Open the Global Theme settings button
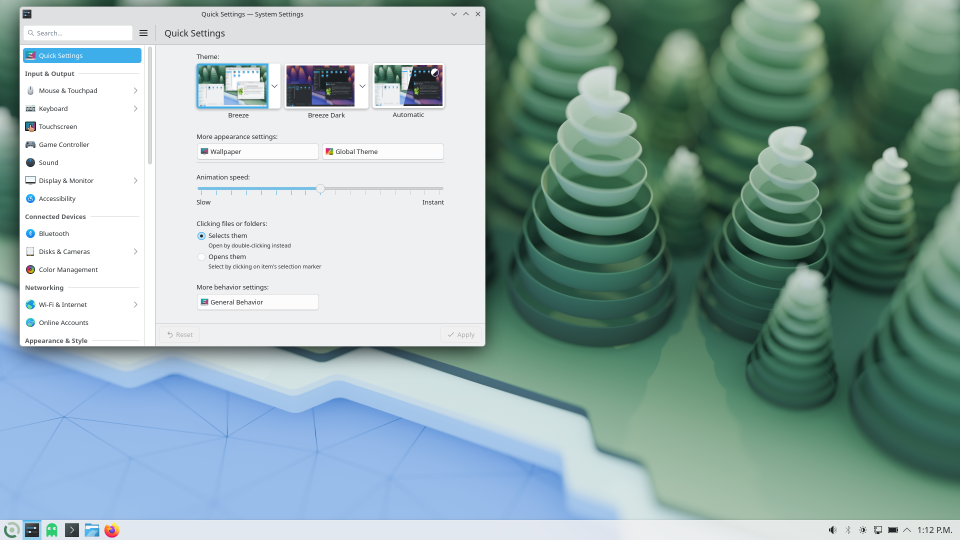Screen dimensions: 960x540 click(x=383, y=151)
